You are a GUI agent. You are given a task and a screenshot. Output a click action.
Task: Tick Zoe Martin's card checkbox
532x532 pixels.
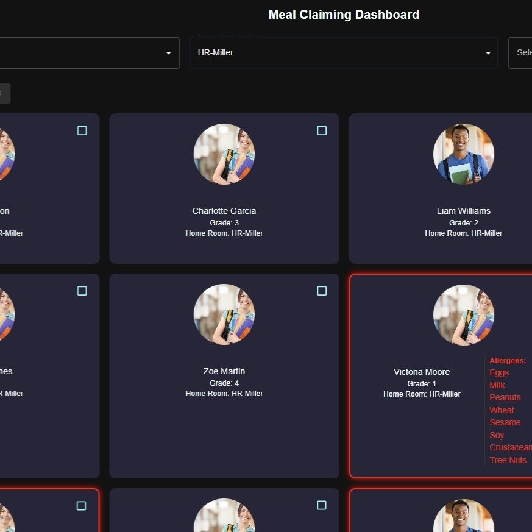pyautogui.click(x=322, y=291)
